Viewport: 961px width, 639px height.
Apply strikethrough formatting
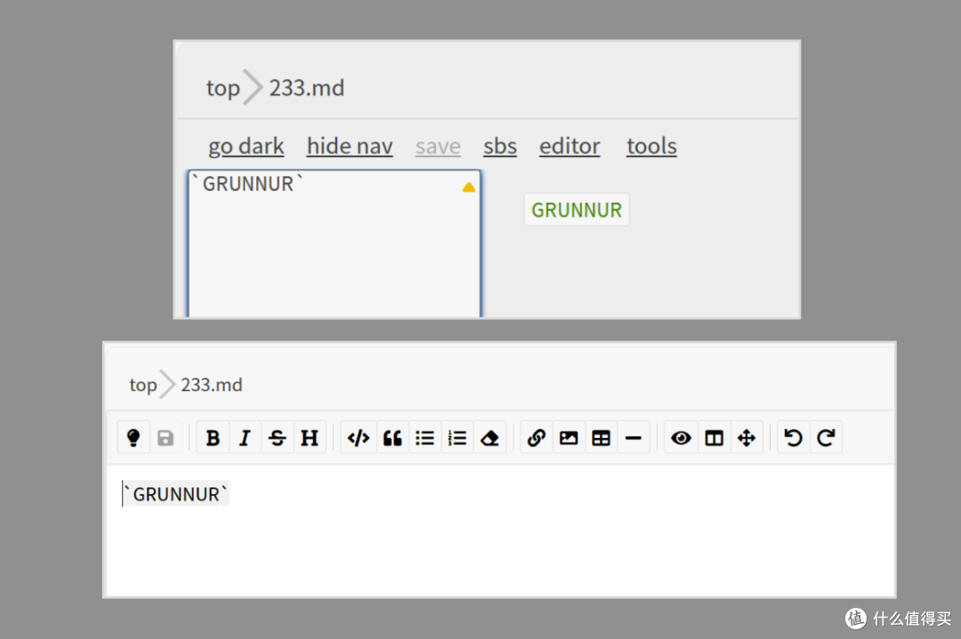(x=277, y=437)
